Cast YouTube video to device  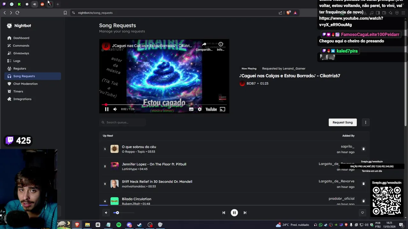click(222, 109)
